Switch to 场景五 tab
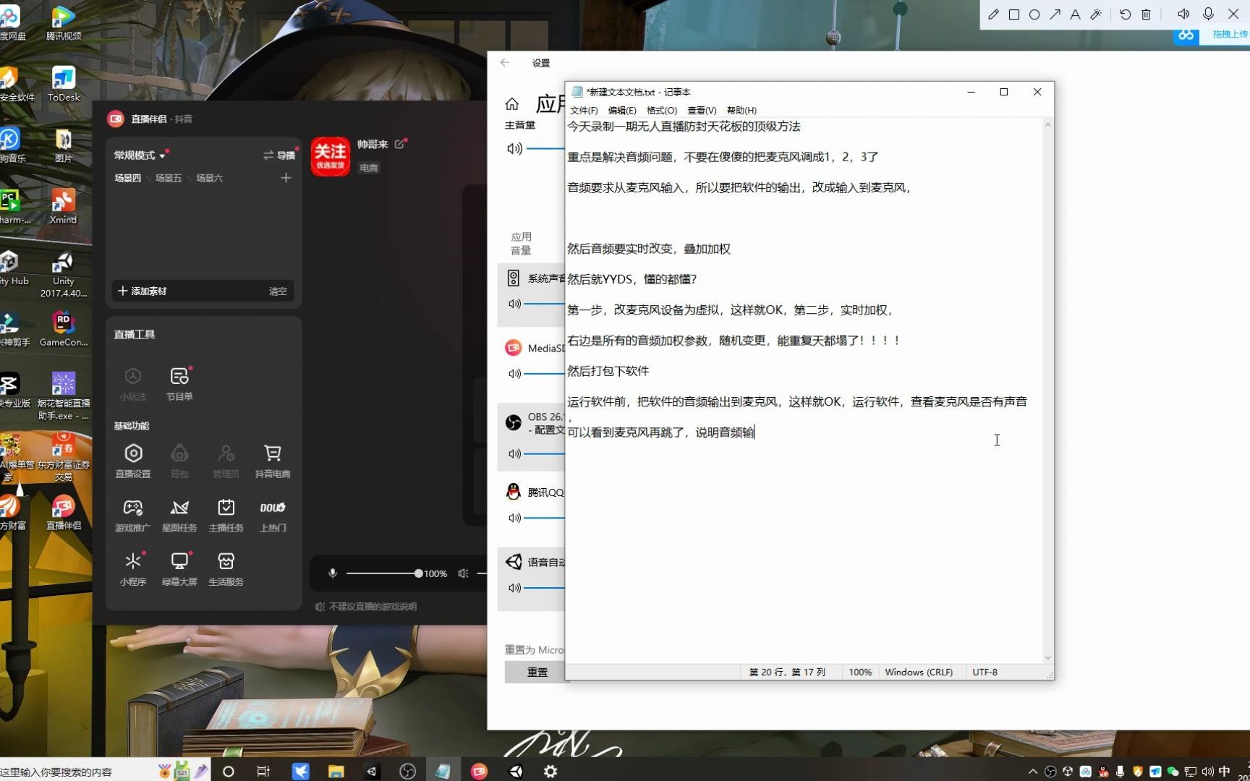Viewport: 1250px width, 781px height. pyautogui.click(x=169, y=178)
